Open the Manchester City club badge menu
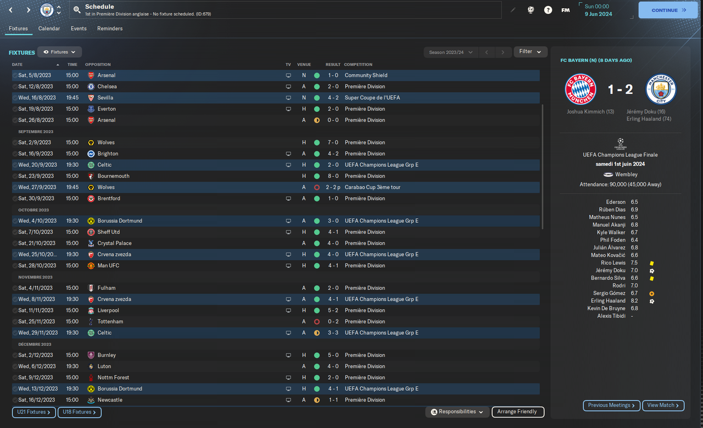703x428 pixels. point(47,10)
